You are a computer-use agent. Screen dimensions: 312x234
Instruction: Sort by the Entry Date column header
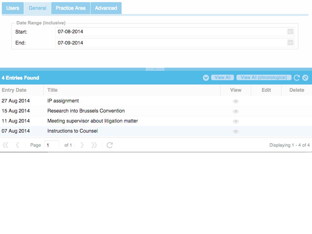(22, 90)
